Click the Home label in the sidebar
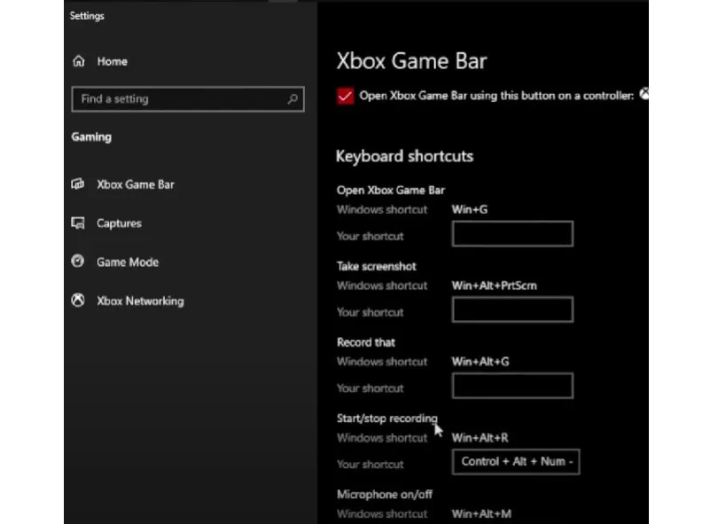 coord(112,61)
